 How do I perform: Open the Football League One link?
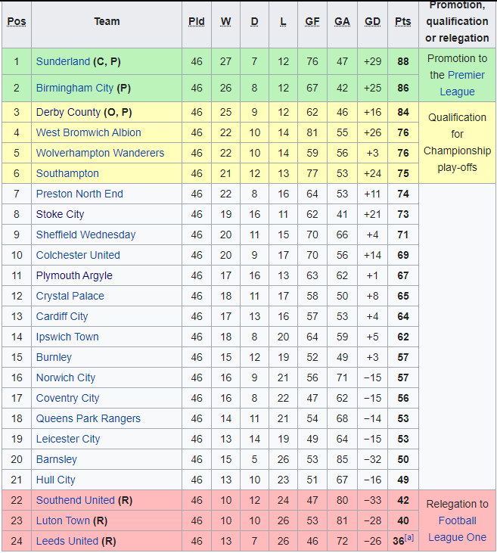tap(457, 529)
